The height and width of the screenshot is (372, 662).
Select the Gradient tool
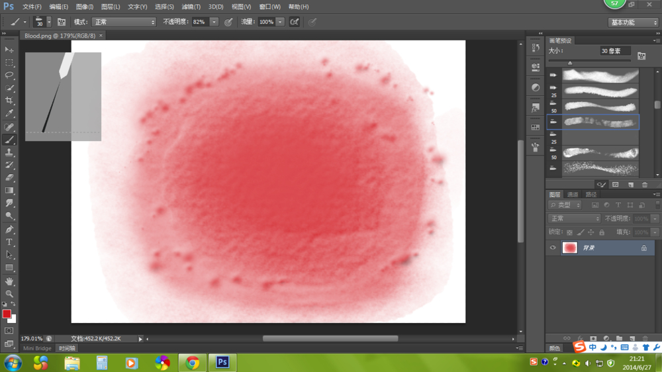point(9,191)
